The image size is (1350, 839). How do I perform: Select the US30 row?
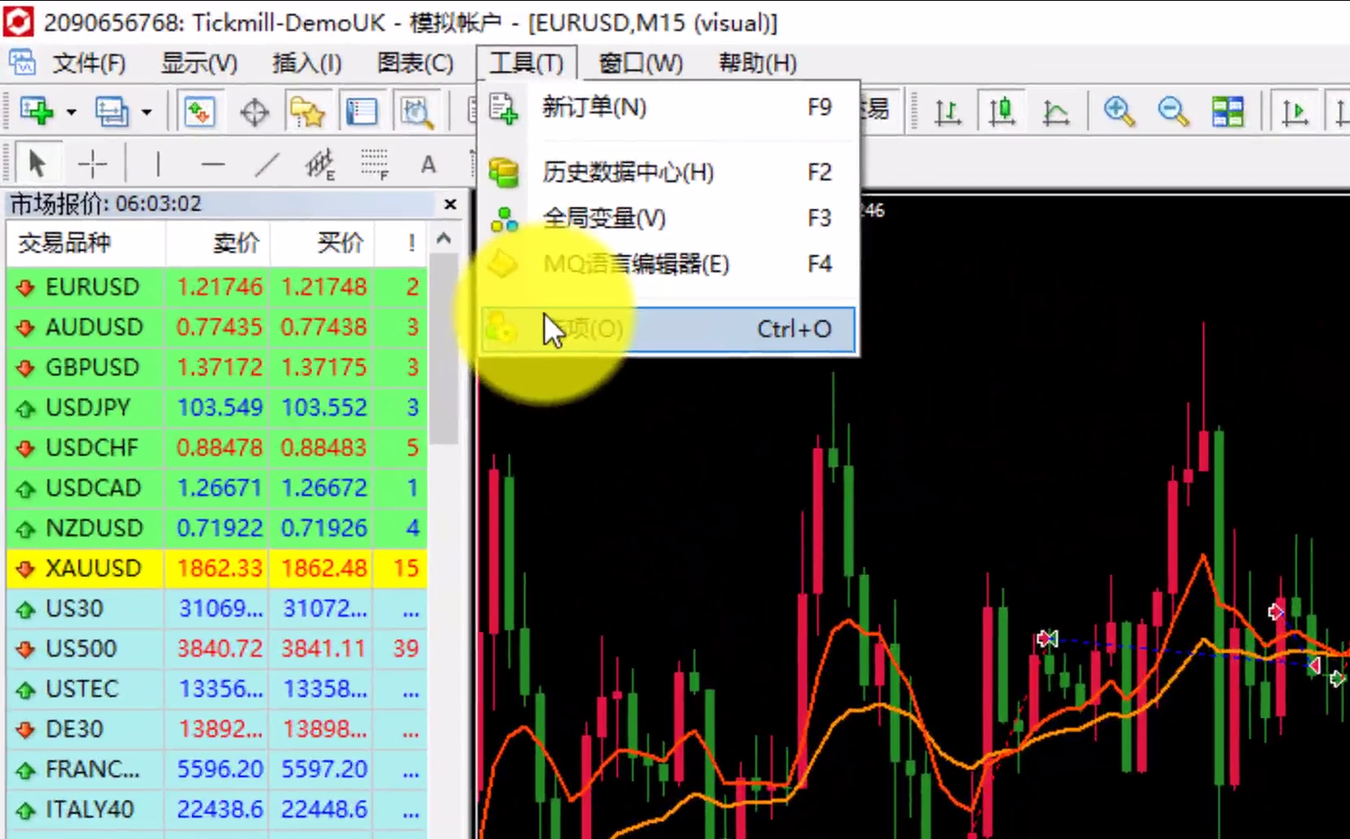click(x=217, y=609)
